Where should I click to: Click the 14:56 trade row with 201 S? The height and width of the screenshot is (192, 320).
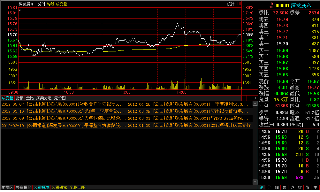[x=289, y=154]
